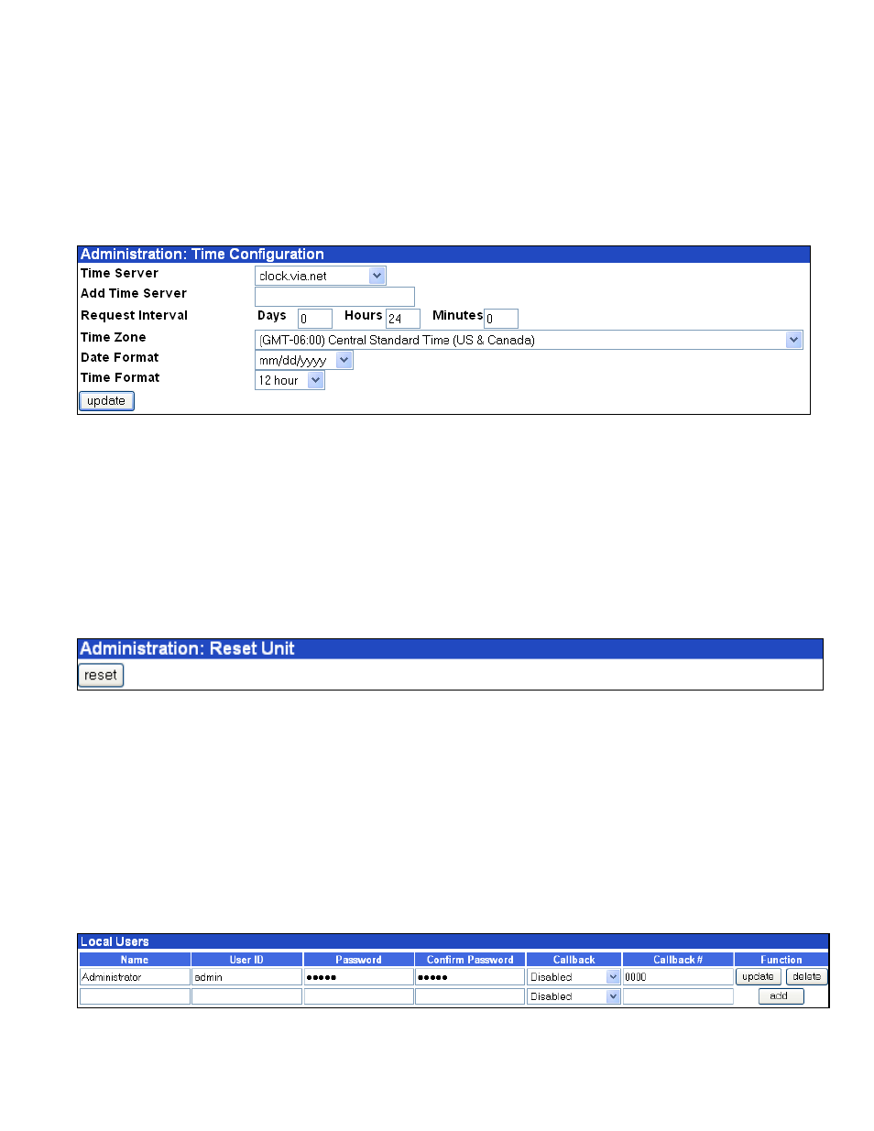Focus the Days request interval field
This screenshot has height=1131, width=874.
[x=315, y=319]
